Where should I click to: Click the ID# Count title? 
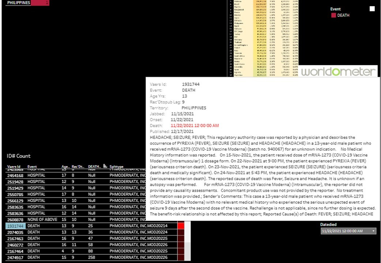[x=19, y=156]
